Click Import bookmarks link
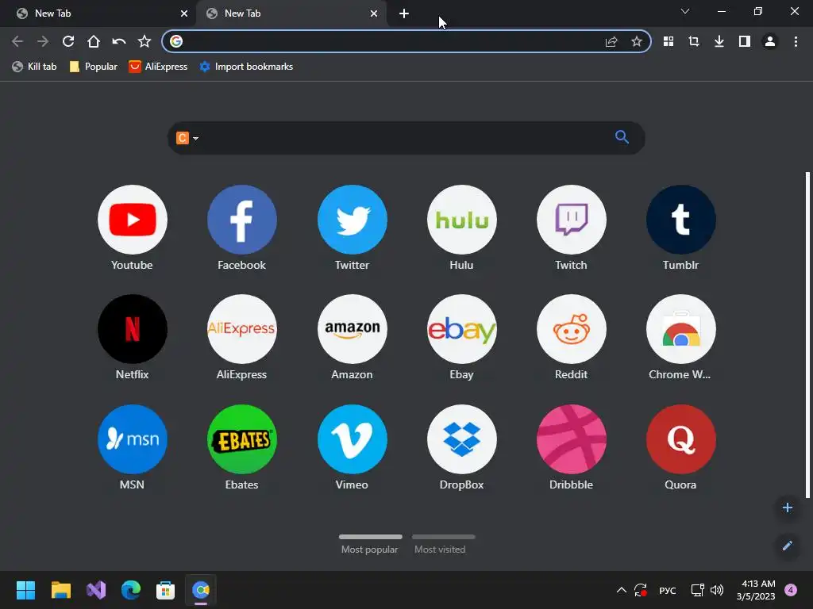This screenshot has width=813, height=609. [246, 67]
